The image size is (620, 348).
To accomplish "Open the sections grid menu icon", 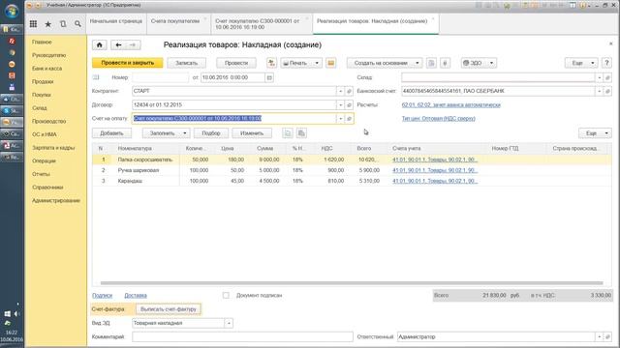I will (x=33, y=24).
